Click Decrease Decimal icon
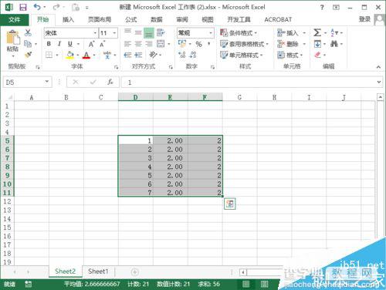The width and height of the screenshot is (386, 290). click(193, 55)
